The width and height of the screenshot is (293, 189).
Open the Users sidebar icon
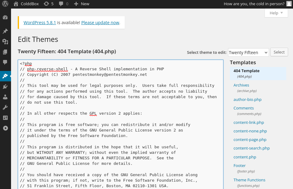pos(5,97)
